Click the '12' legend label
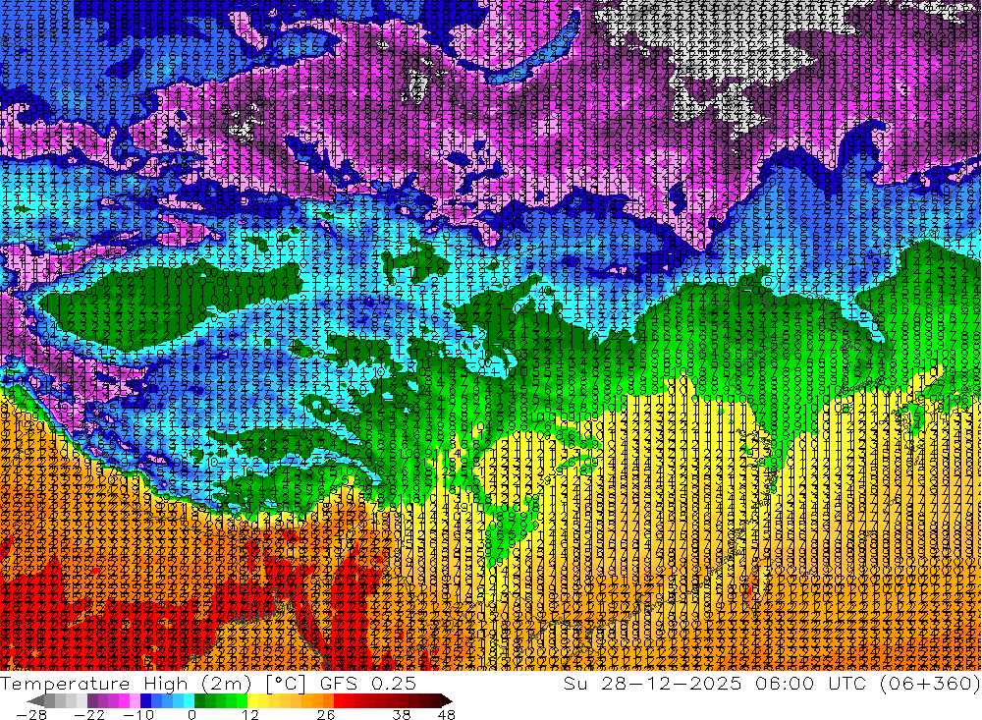This screenshot has height=720, width=982. coord(249,715)
